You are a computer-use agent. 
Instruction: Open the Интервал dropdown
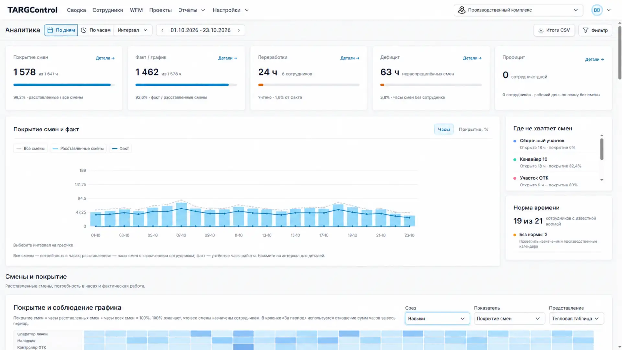(132, 30)
